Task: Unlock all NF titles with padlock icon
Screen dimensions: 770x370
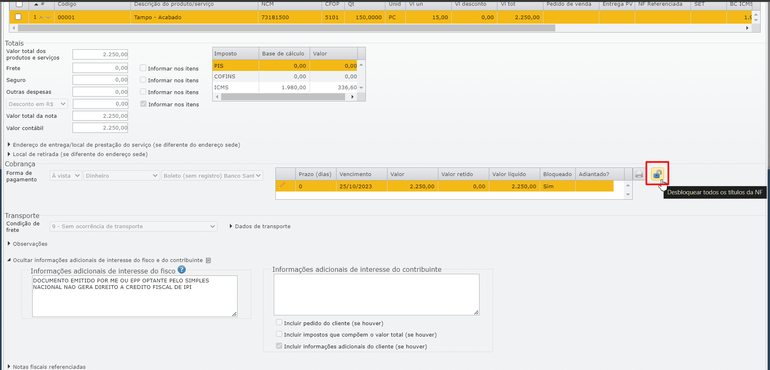Action: tap(657, 174)
